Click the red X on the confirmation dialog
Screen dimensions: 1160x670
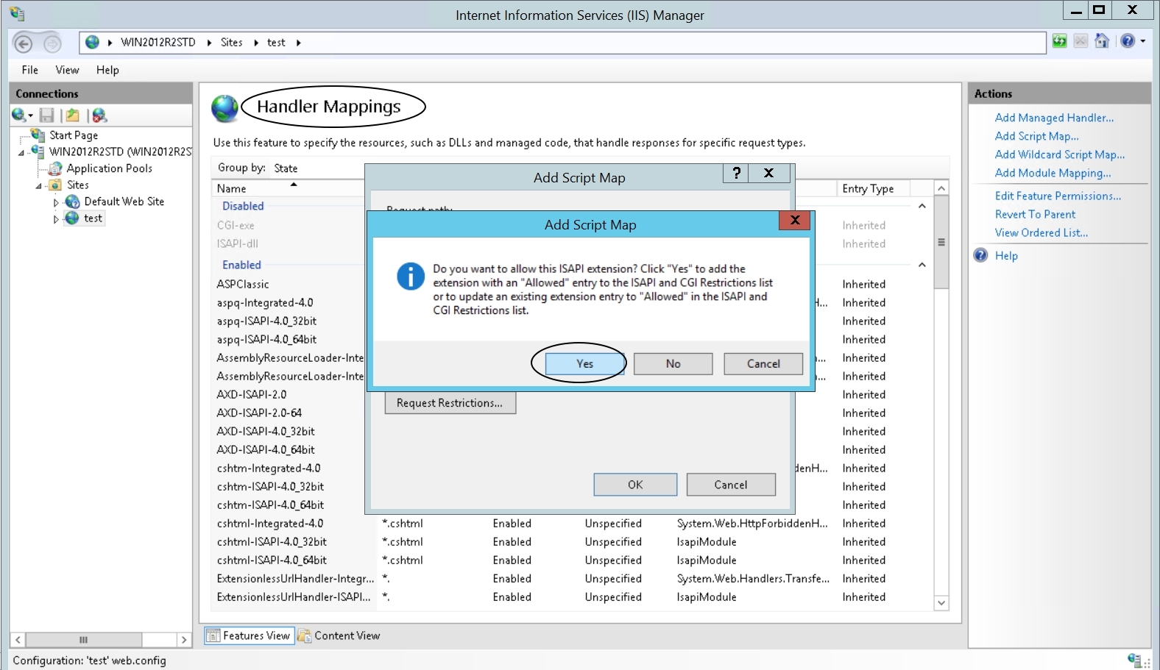pos(795,220)
